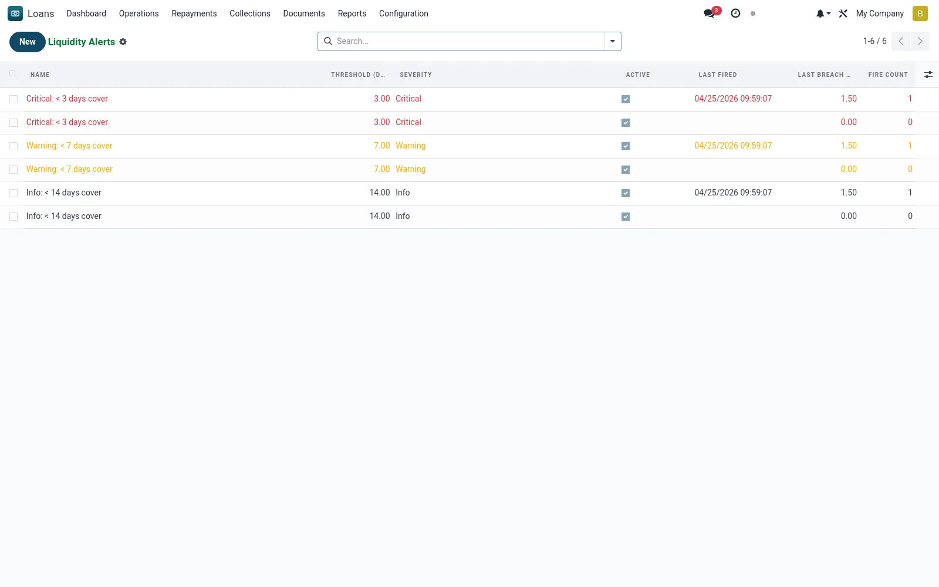Open the Configuration menu
Viewport: 939px width, 587px height.
pos(404,14)
